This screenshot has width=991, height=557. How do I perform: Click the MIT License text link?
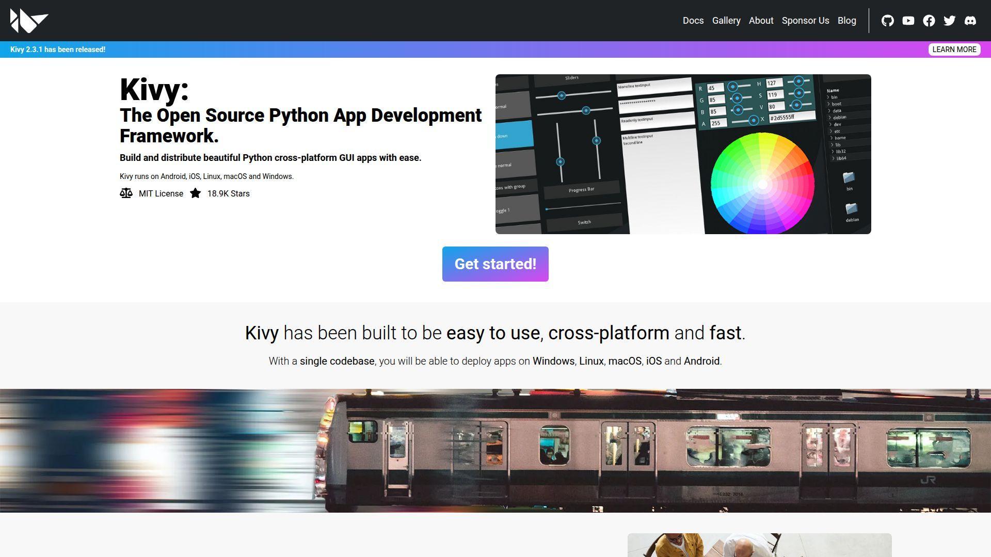[x=161, y=193]
